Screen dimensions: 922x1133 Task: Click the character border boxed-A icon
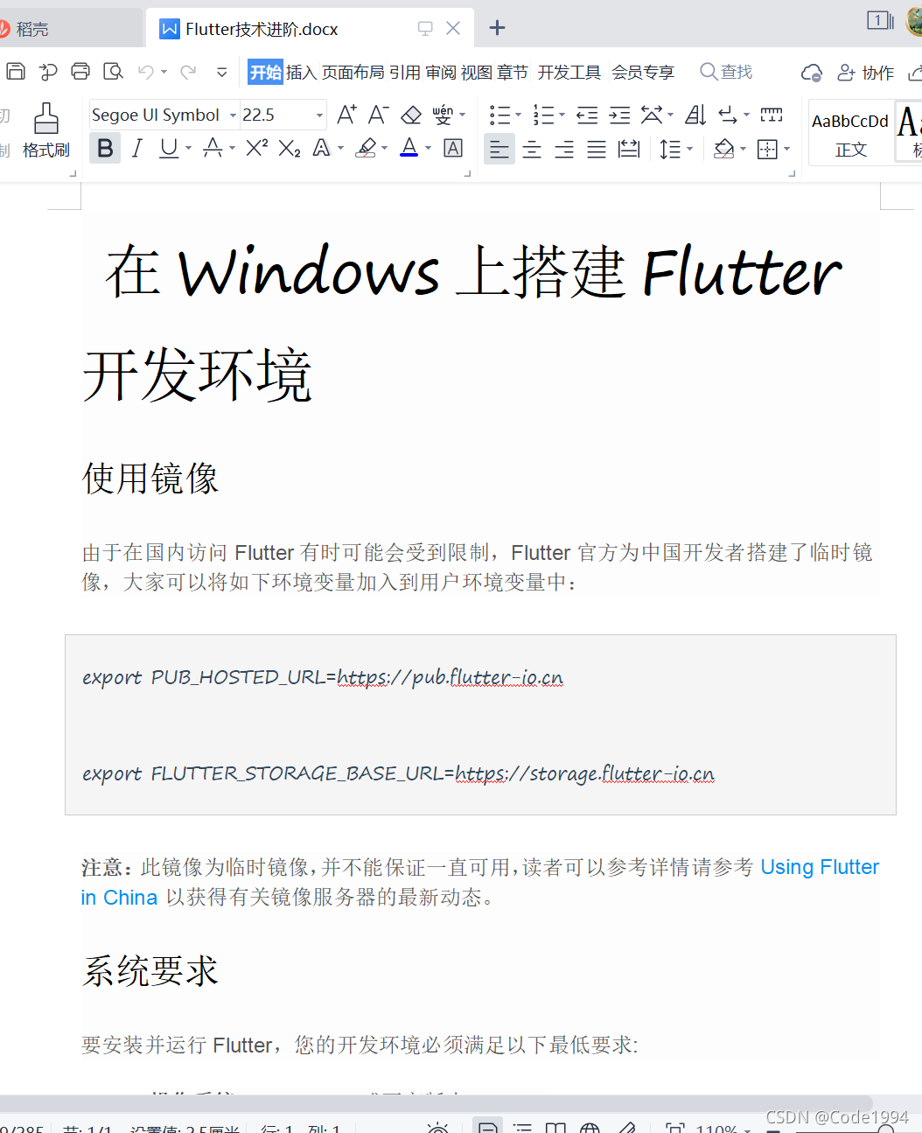pyautogui.click(x=453, y=148)
